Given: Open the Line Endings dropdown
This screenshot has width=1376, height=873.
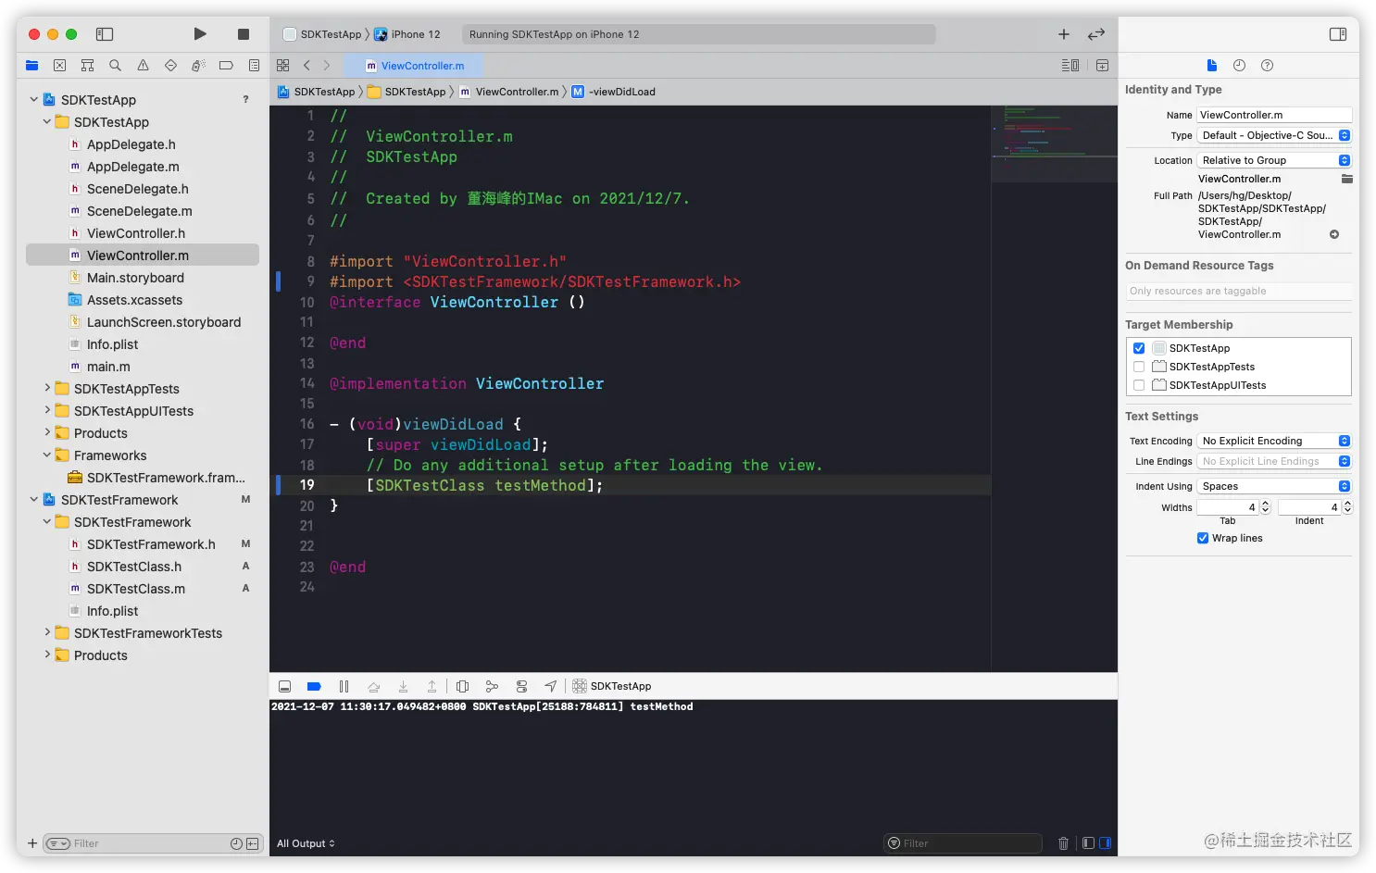Looking at the screenshot, I should [x=1274, y=461].
